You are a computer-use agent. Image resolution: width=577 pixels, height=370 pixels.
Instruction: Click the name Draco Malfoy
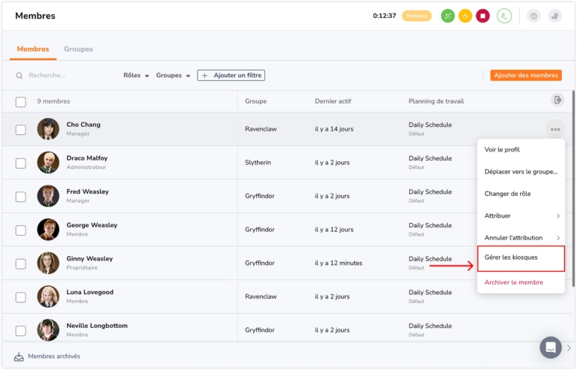[87, 158]
